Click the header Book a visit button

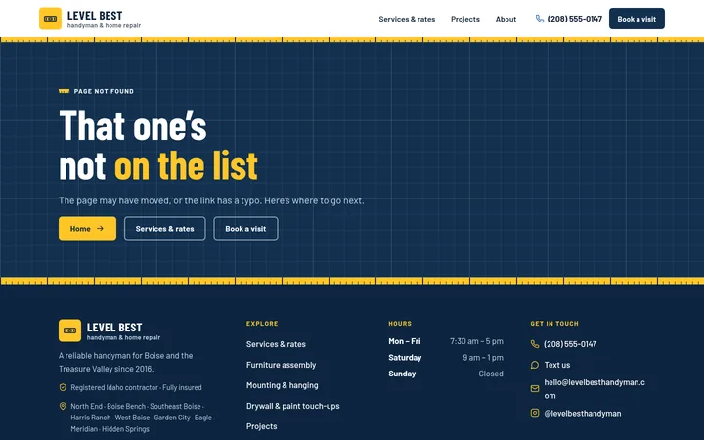click(637, 19)
